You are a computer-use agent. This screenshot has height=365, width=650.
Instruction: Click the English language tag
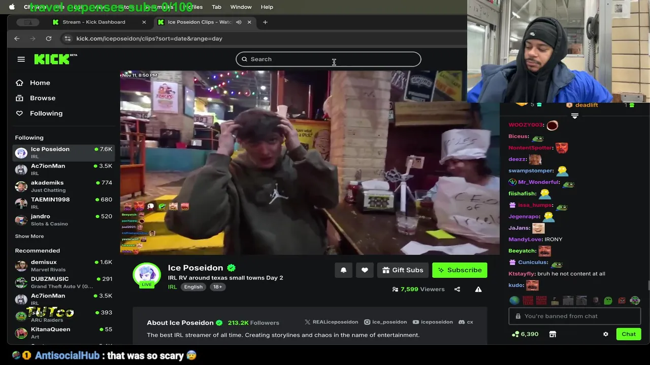[x=193, y=287]
